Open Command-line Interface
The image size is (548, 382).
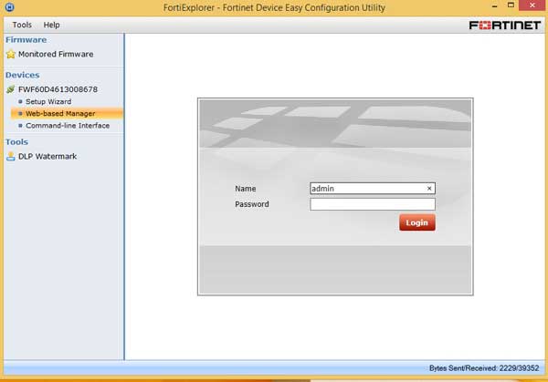(x=68, y=126)
